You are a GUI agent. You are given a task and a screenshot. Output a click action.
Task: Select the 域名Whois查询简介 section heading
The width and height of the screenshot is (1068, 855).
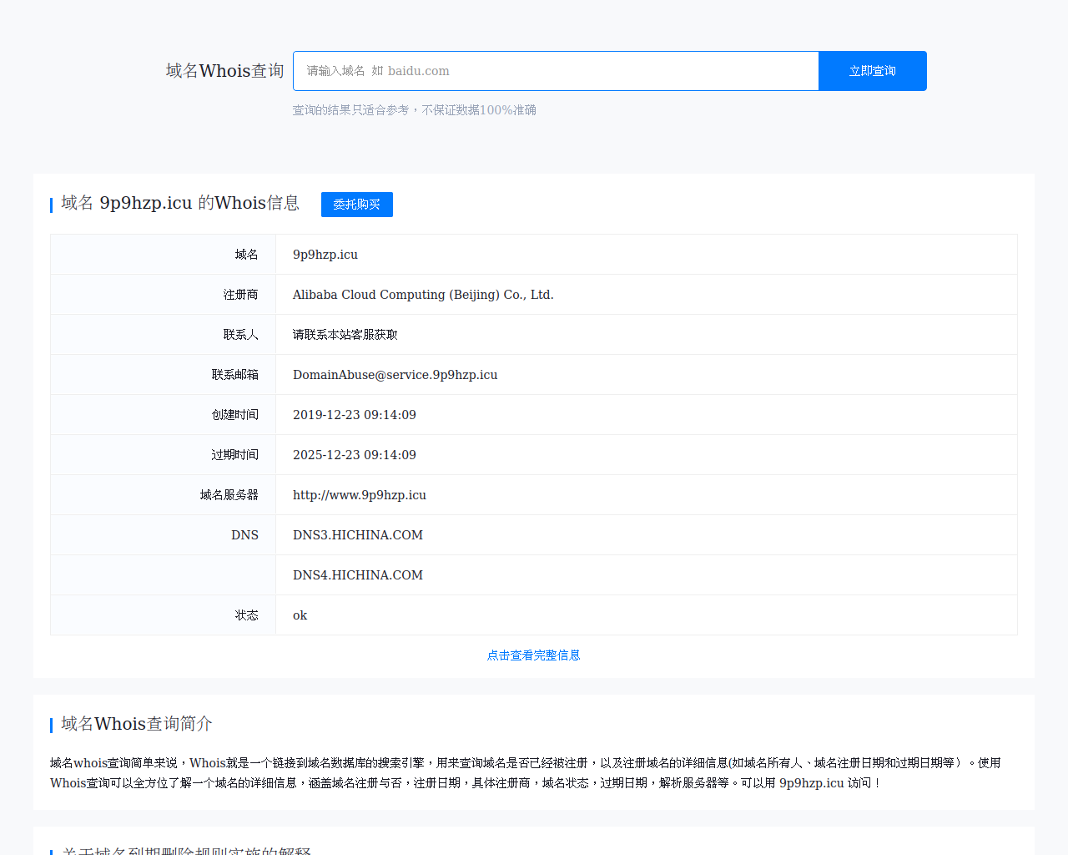coord(137,724)
